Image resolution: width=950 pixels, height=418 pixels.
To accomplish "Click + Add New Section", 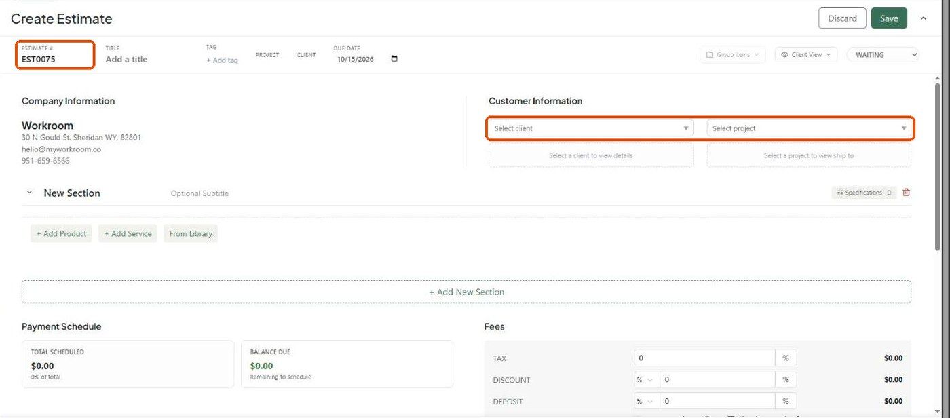I will [x=466, y=292].
